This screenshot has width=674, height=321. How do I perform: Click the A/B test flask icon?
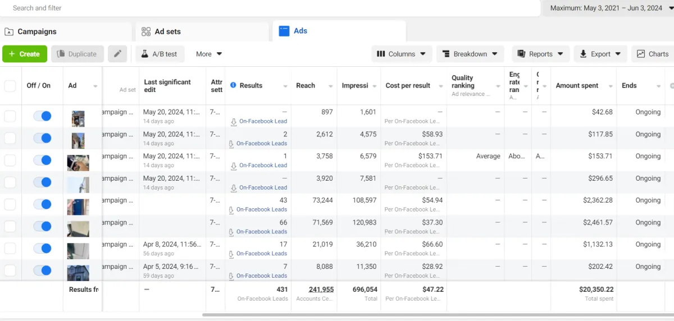[x=144, y=54]
